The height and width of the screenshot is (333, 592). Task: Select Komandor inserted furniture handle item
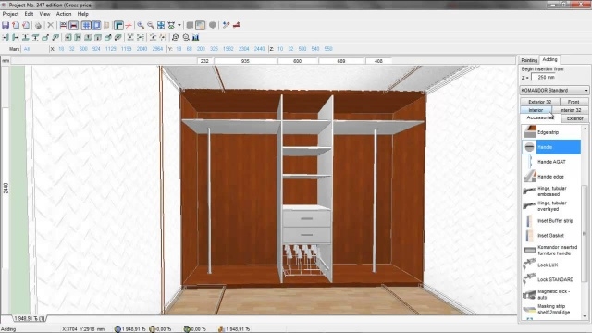tap(551, 250)
